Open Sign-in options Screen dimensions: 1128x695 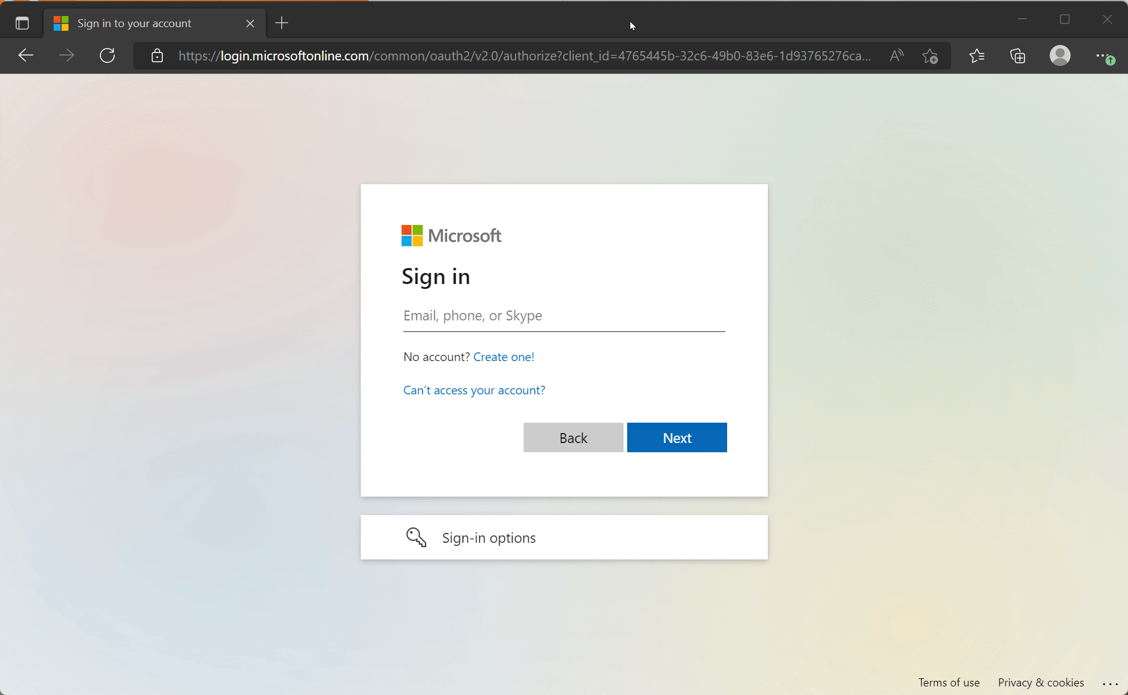(564, 537)
